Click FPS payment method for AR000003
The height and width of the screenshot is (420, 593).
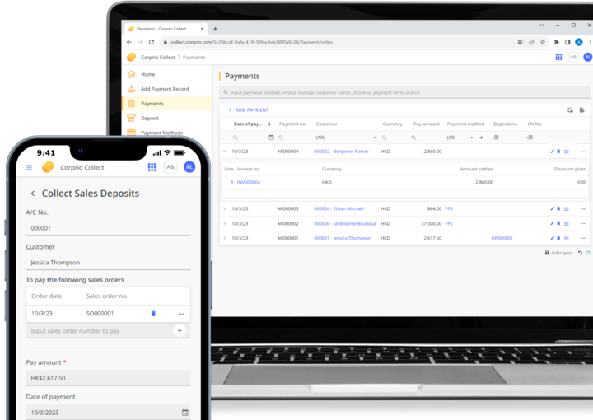(x=449, y=208)
